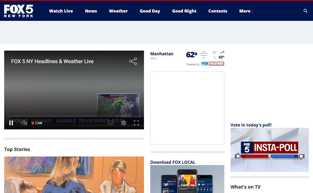Viewport: 313px width, 193px height.
Task: Pause the live video
Action: click(11, 123)
